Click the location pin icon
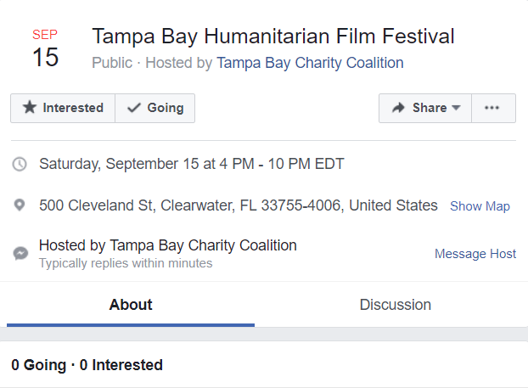The image size is (528, 388). [20, 205]
